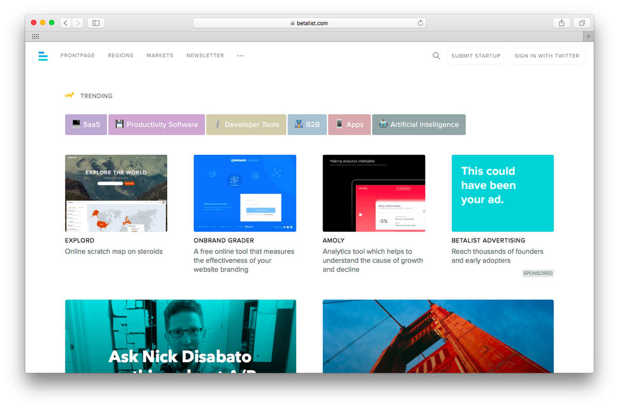
Task: Open the AMOLY title link
Action: (x=334, y=241)
